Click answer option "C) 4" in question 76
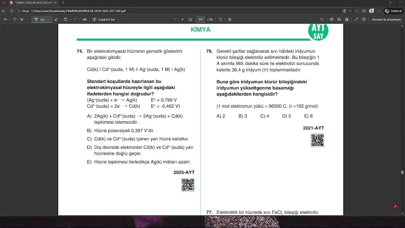This screenshot has width=405, height=228. coord(265,116)
